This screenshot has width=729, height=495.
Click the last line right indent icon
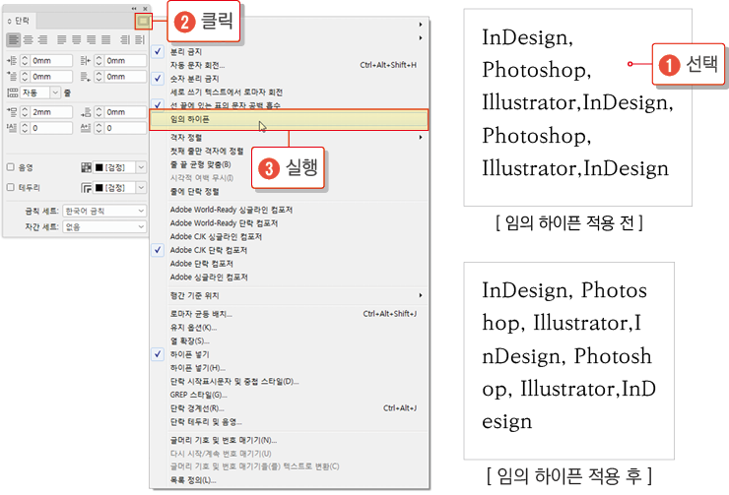click(x=86, y=77)
